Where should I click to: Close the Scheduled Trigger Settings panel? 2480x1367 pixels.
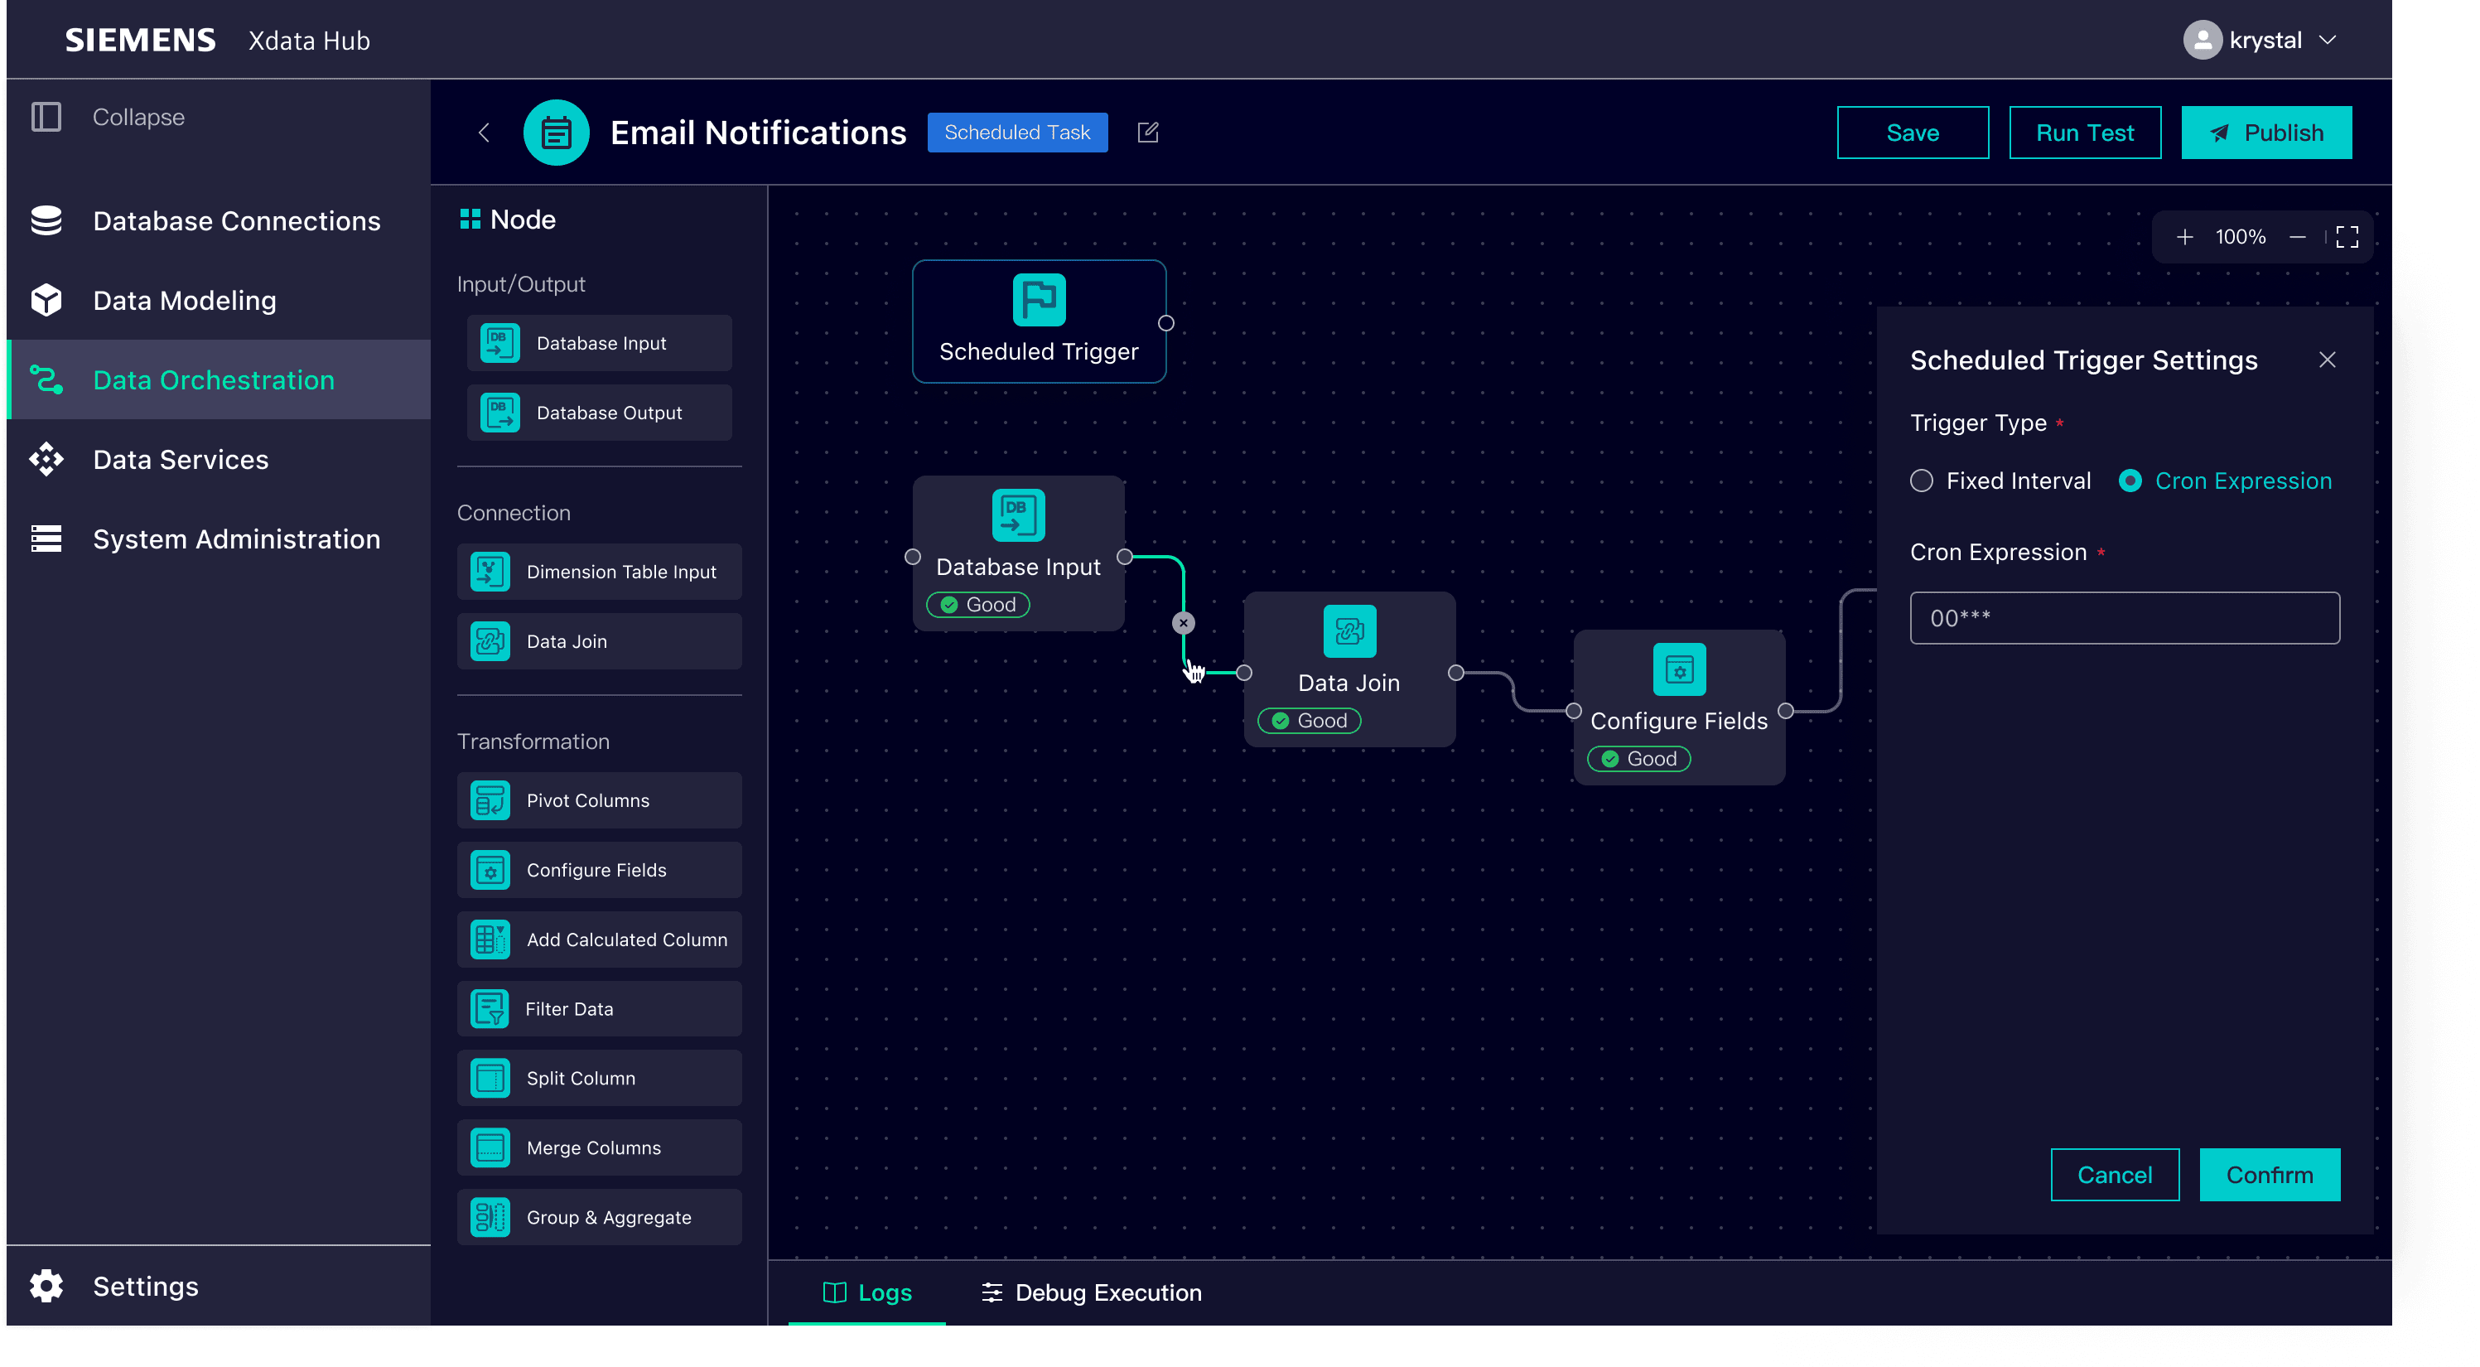point(2327,359)
